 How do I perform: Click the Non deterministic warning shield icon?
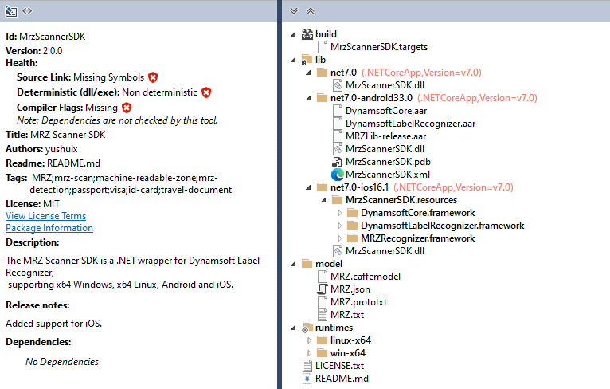206,92
